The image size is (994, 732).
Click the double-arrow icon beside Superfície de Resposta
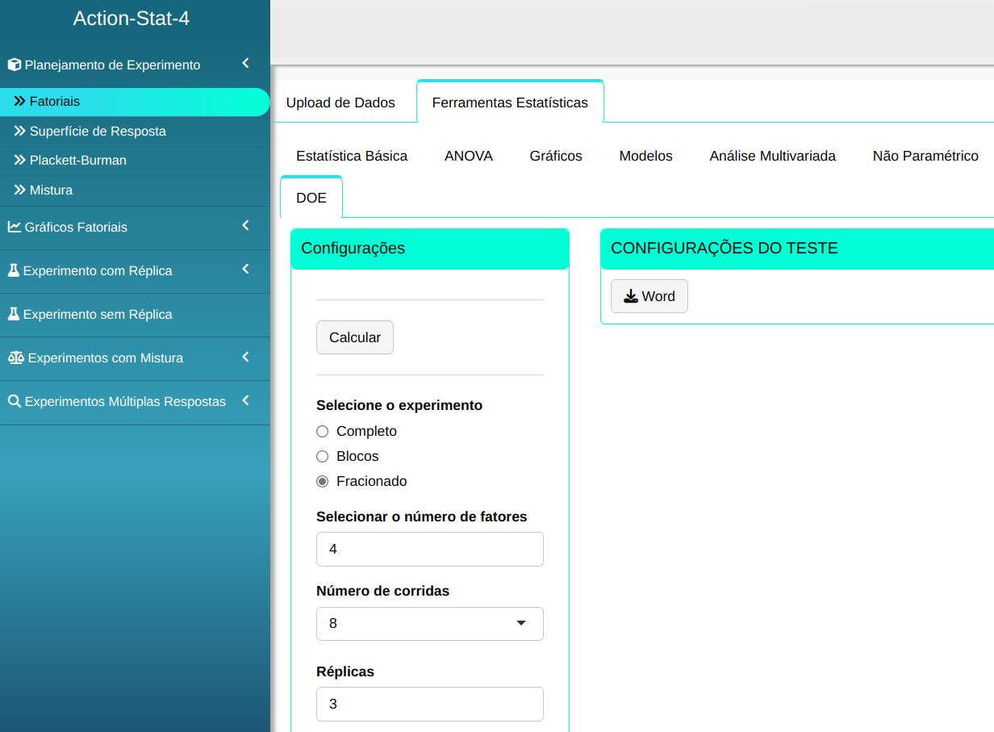[20, 131]
